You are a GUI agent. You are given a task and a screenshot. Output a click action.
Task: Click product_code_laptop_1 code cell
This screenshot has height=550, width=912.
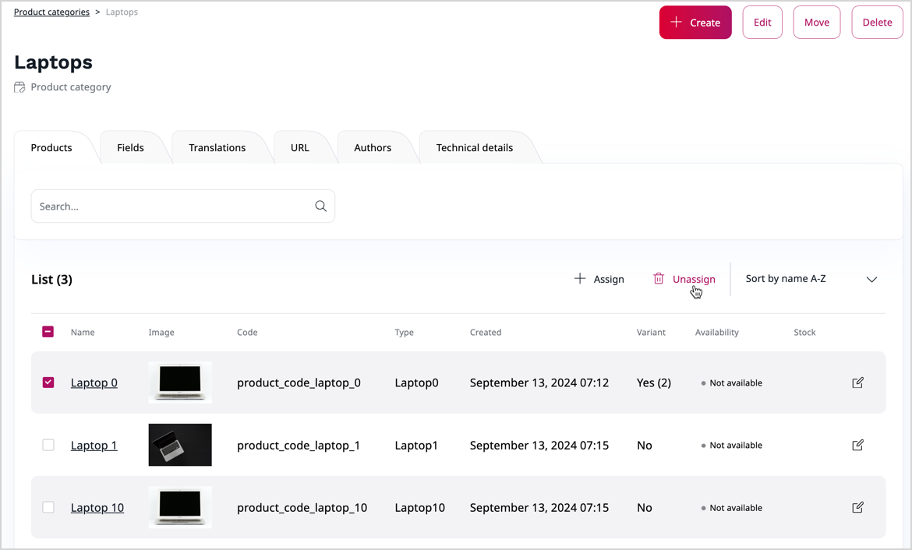point(299,446)
